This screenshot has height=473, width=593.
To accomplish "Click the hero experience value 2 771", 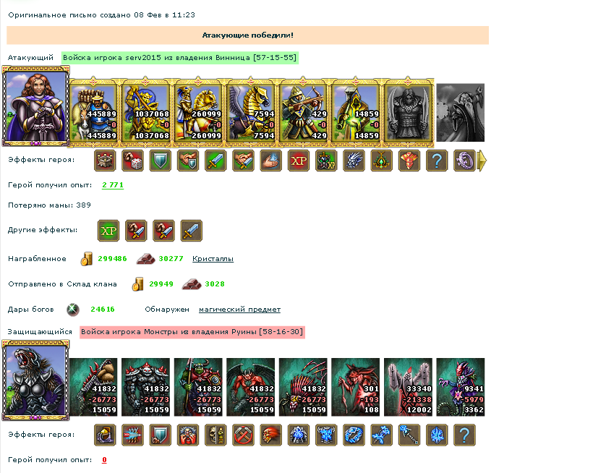I will point(113,185).
